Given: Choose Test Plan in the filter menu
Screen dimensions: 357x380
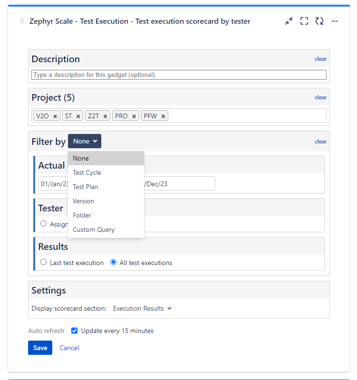Looking at the screenshot, I should point(106,187).
